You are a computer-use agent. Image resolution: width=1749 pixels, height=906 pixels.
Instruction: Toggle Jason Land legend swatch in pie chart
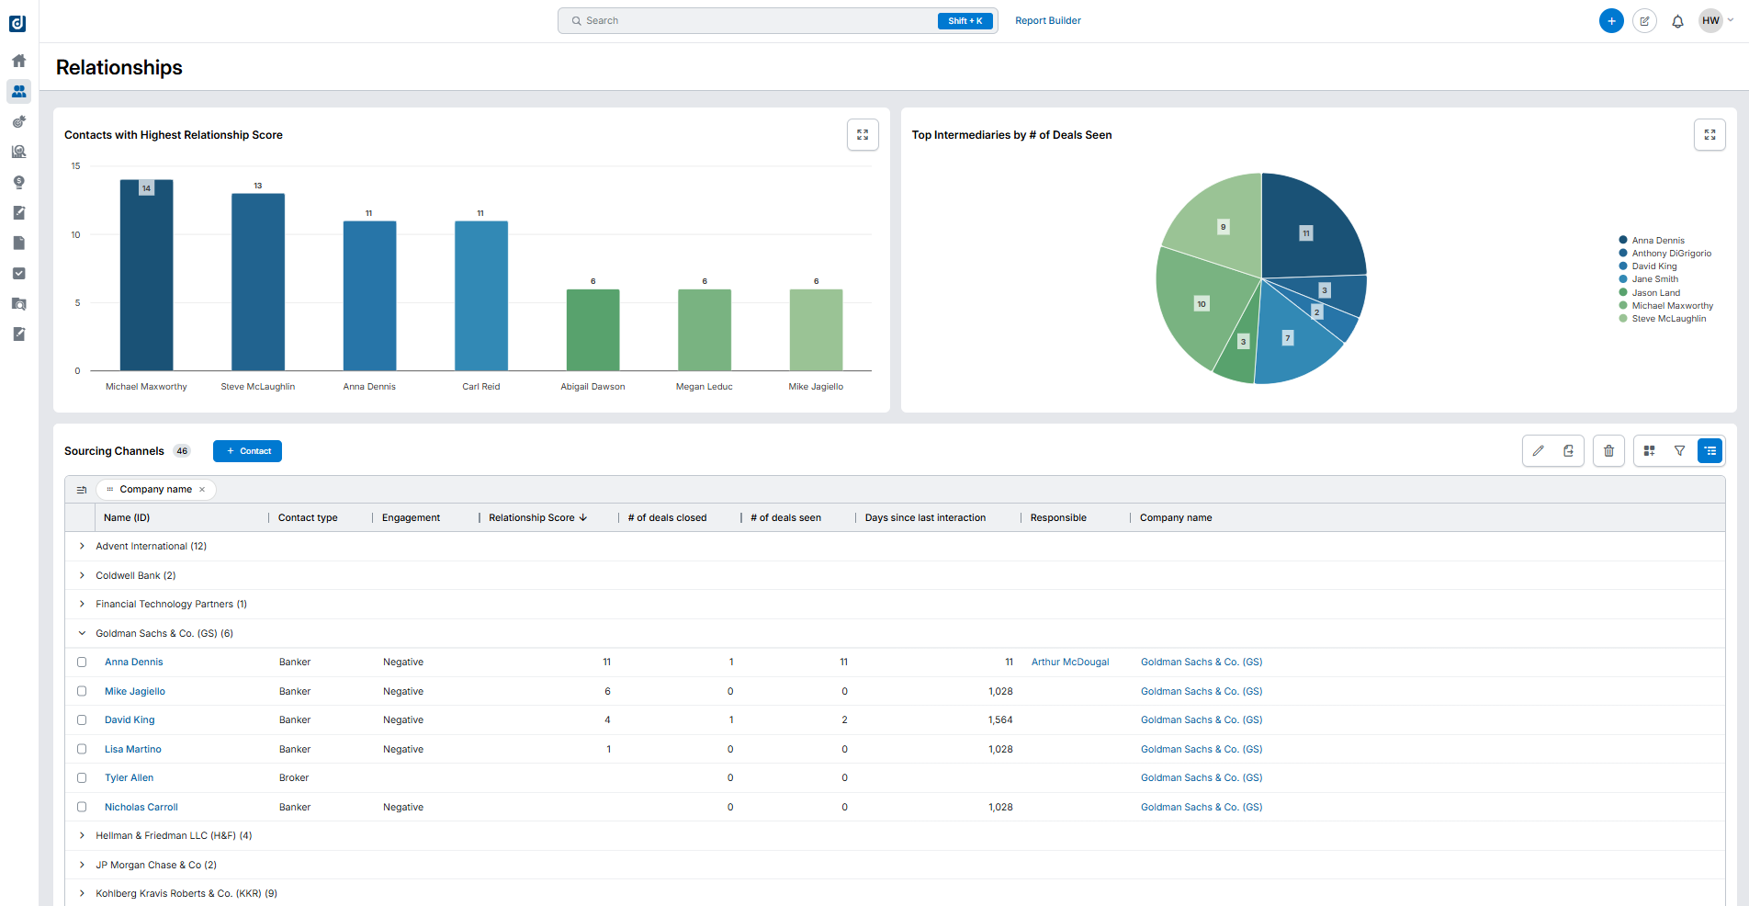pos(1623,293)
